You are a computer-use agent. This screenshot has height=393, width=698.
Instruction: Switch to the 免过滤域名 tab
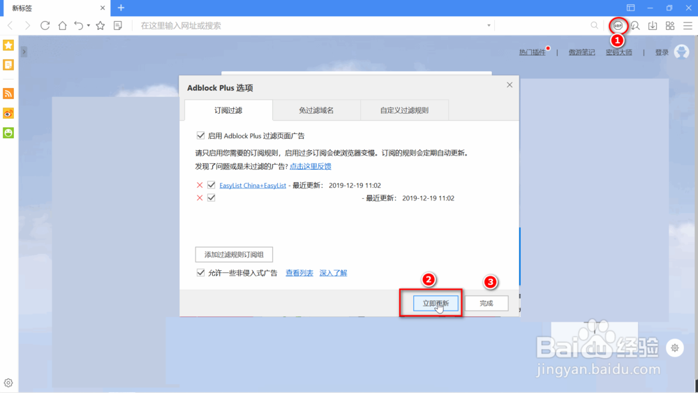tap(316, 110)
